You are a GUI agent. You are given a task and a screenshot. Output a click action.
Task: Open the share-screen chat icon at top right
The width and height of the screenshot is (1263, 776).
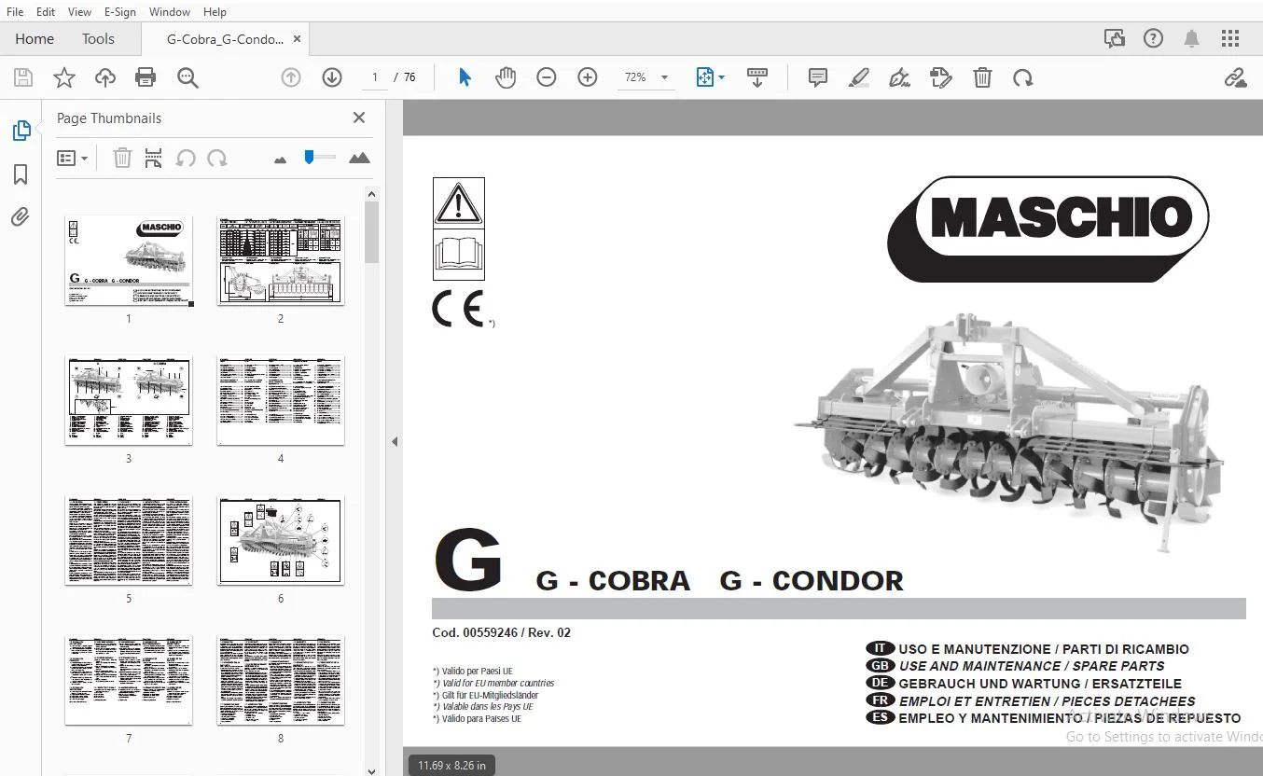click(1114, 39)
